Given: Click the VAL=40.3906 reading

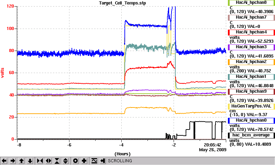Looking at the screenshot, I should (260, 12).
